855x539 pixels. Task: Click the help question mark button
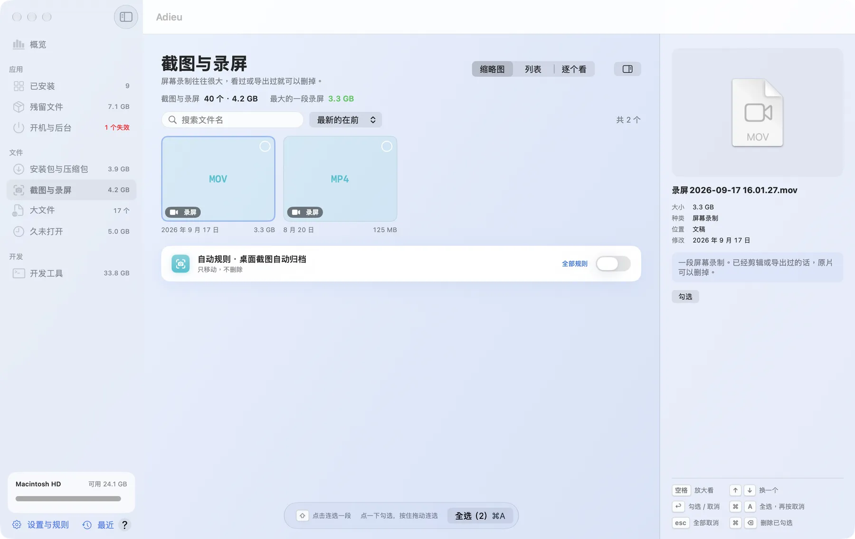point(124,525)
